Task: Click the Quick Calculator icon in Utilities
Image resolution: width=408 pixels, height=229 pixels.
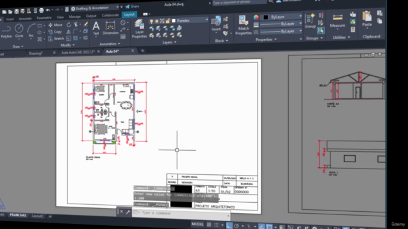Action: [353, 29]
